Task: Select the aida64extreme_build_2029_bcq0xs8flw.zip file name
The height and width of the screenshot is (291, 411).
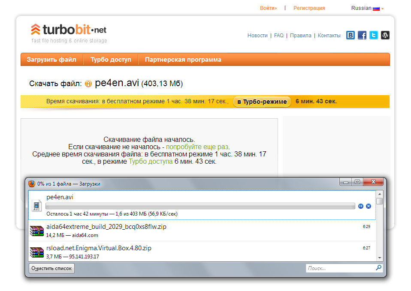Action: tap(106, 227)
